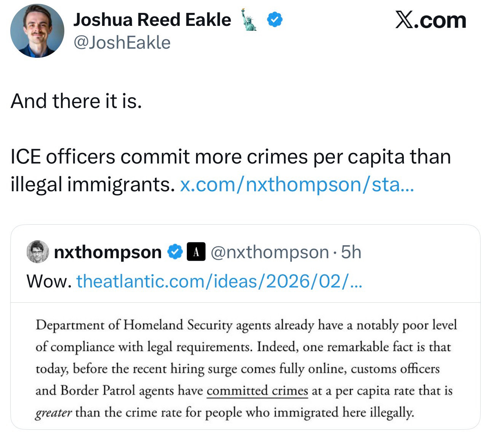491x443 pixels.
Task: Click the 'And there it is.' text
Action: click(76, 101)
